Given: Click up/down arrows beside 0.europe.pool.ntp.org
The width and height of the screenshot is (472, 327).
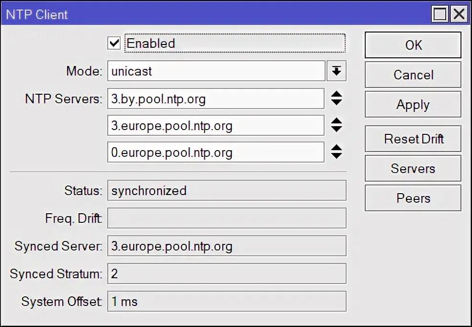Looking at the screenshot, I should coord(336,152).
